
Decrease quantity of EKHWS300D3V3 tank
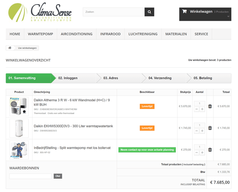197,131
